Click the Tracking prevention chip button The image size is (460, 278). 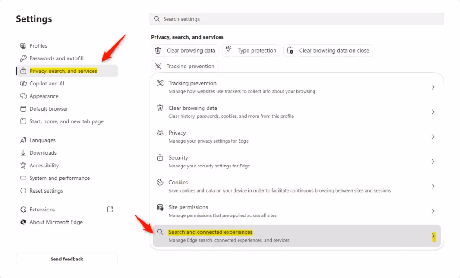pyautogui.click(x=185, y=66)
